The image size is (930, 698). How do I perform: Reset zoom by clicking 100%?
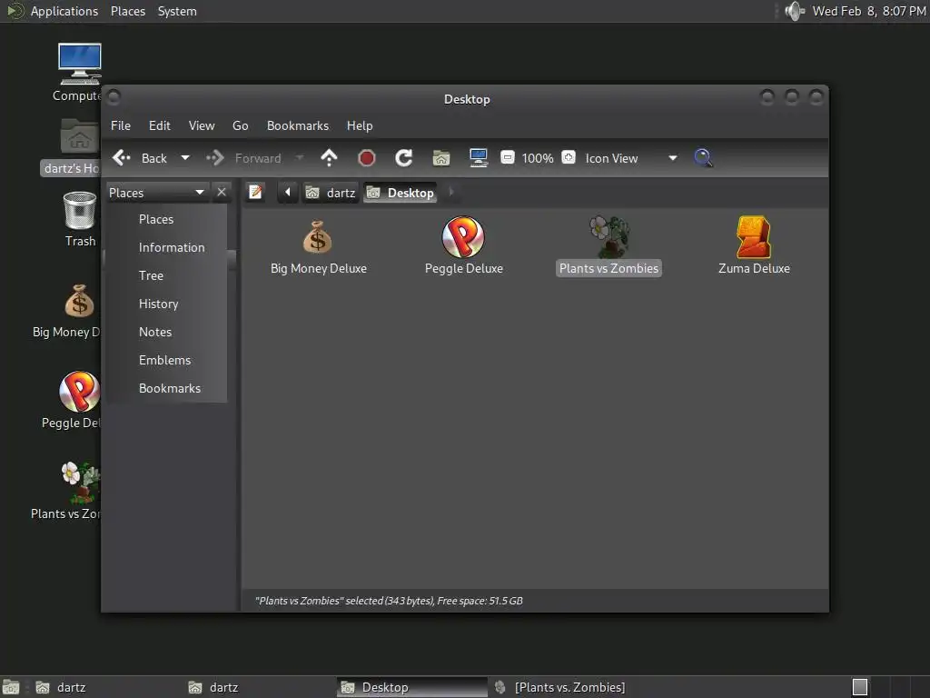click(x=538, y=158)
